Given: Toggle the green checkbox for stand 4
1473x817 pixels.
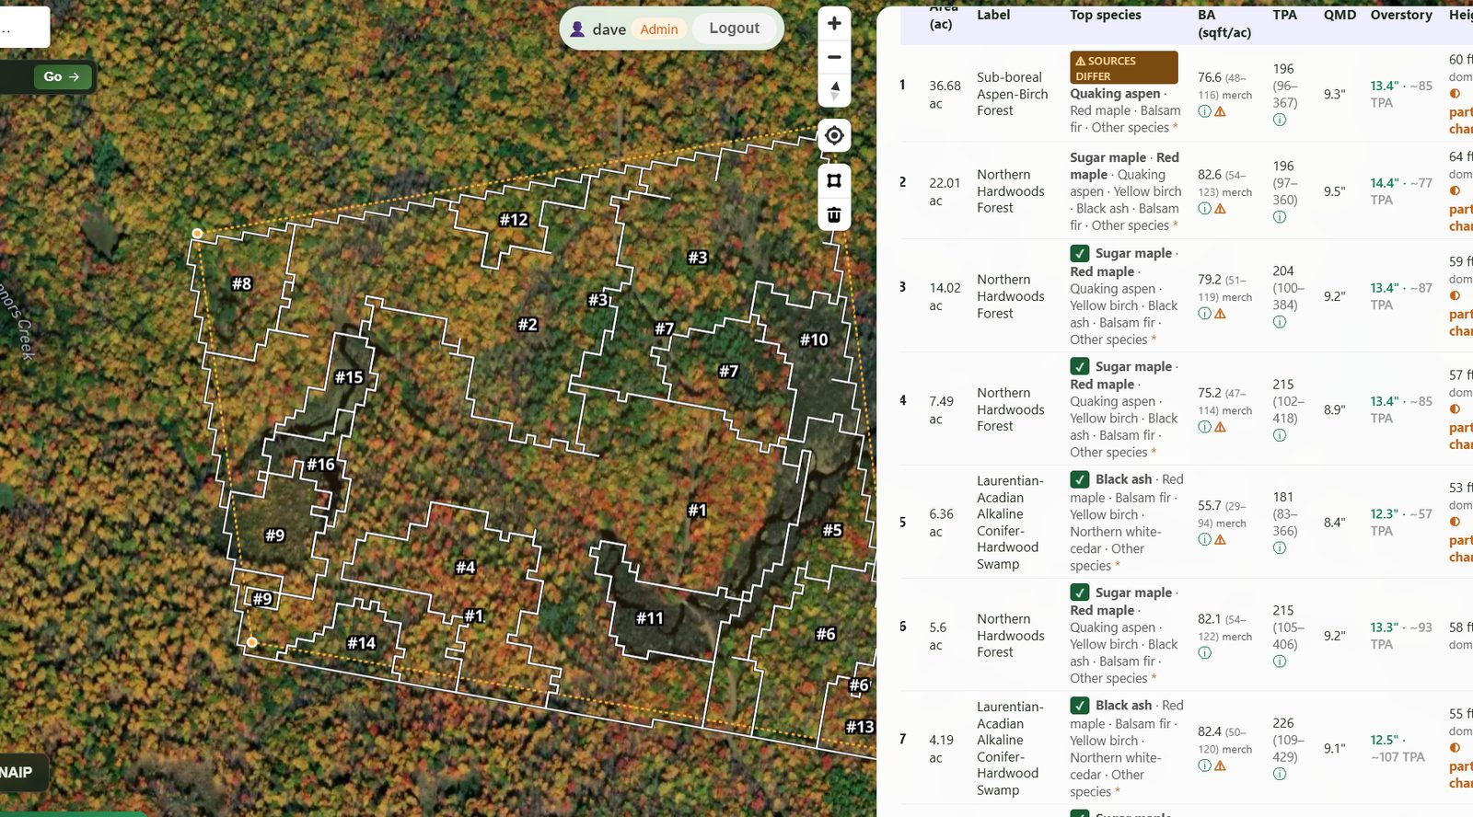Looking at the screenshot, I should [1080, 366].
